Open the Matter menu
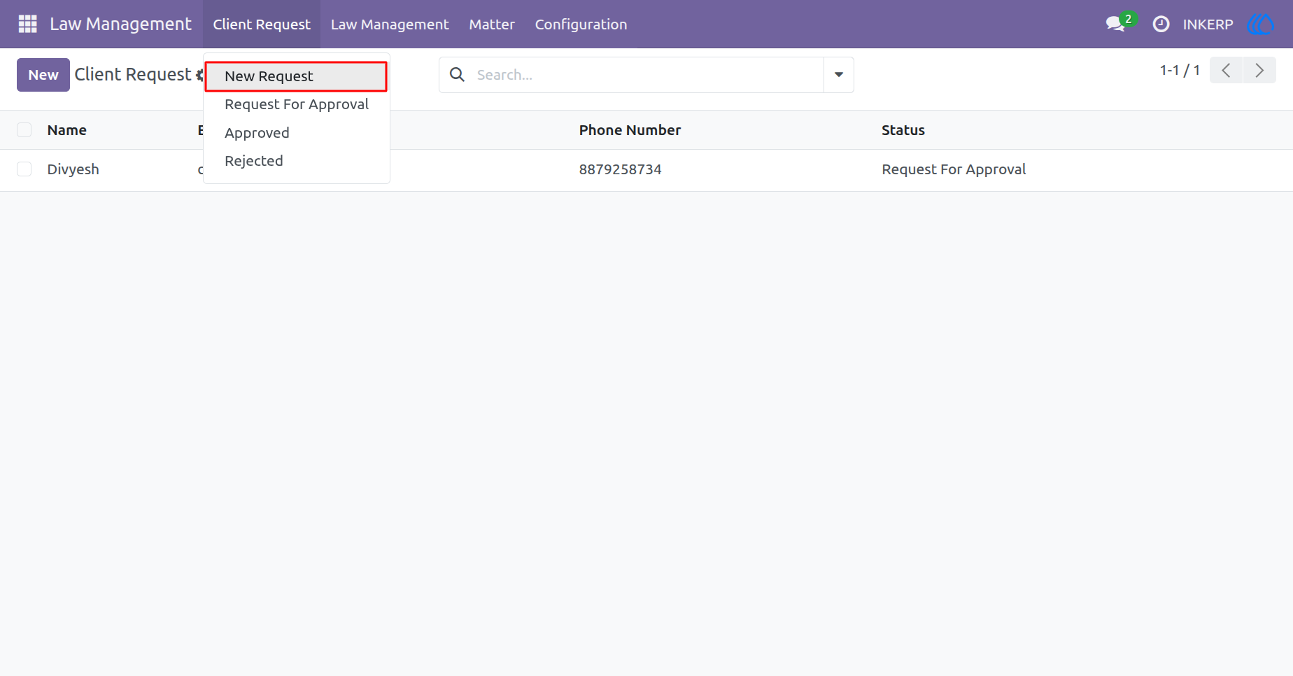This screenshot has height=676, width=1293. coord(492,24)
